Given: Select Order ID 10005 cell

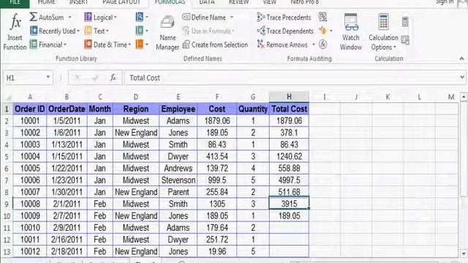Looking at the screenshot, I should click(30, 169).
